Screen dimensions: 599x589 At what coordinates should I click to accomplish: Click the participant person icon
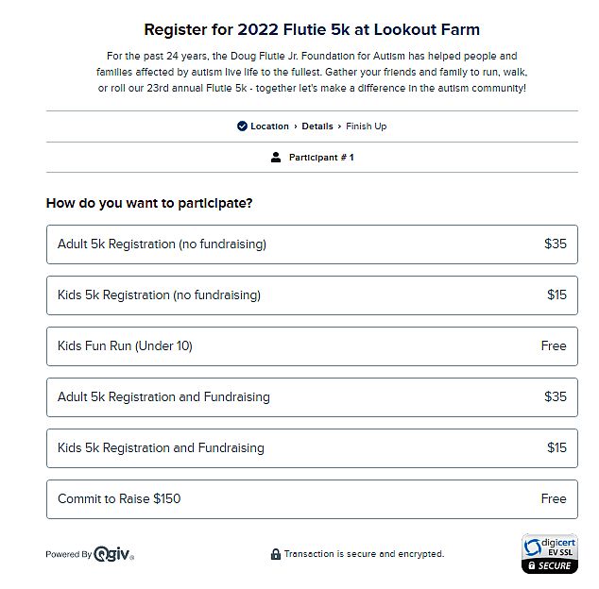click(276, 158)
